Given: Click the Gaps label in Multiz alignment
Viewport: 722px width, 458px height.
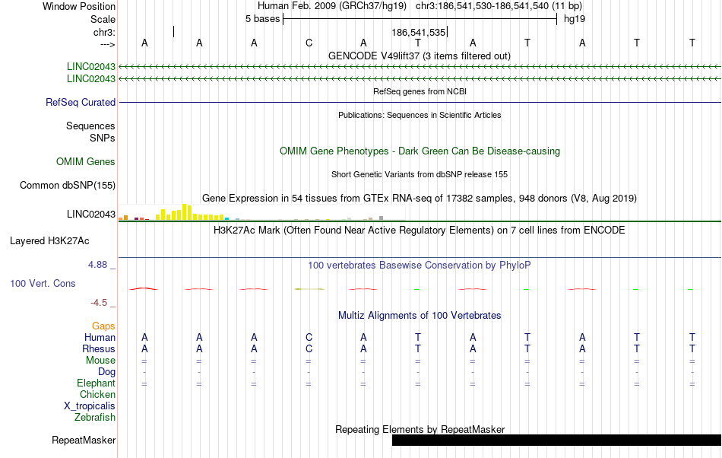Looking at the screenshot, I should point(103,326).
